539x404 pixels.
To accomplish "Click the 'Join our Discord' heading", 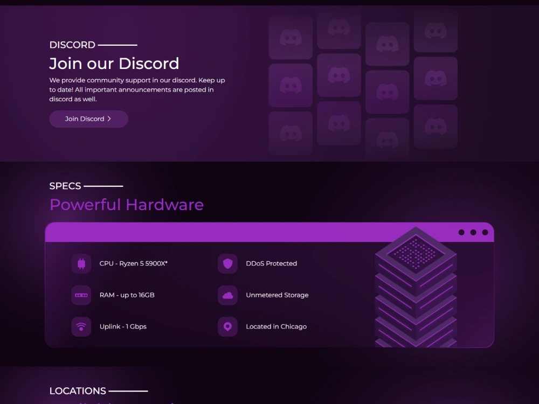I will click(114, 64).
